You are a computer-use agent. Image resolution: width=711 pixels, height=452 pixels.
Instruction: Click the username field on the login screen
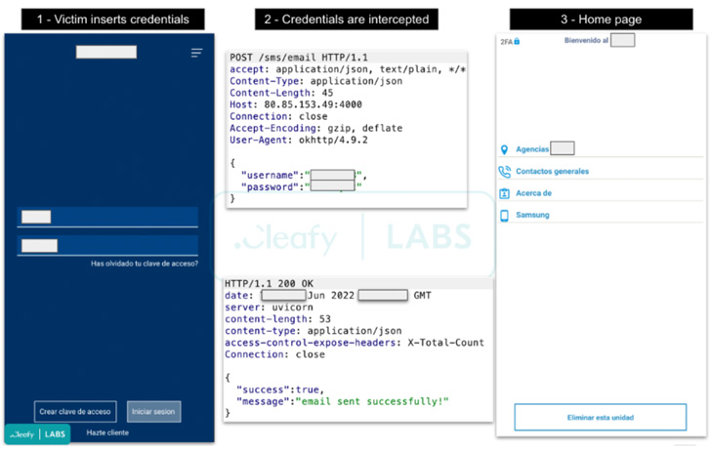(x=107, y=217)
